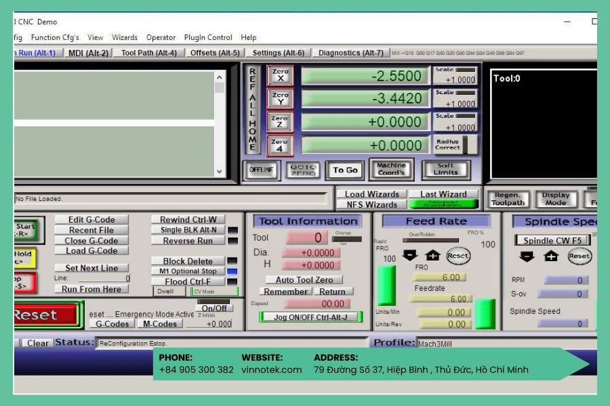Screen dimensions: 610x406
Task: Toggle Jog ON/OFF Ctrl-Alt-J
Action: tap(310, 317)
